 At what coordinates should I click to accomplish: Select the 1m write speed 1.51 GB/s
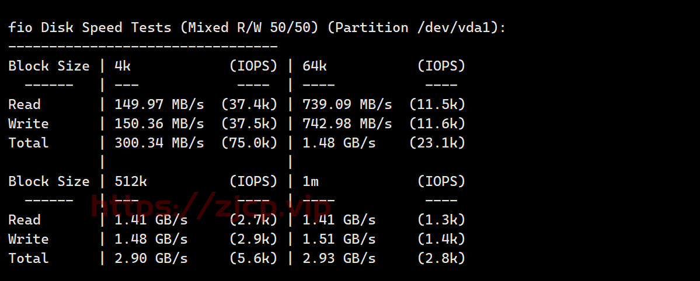click(x=339, y=240)
